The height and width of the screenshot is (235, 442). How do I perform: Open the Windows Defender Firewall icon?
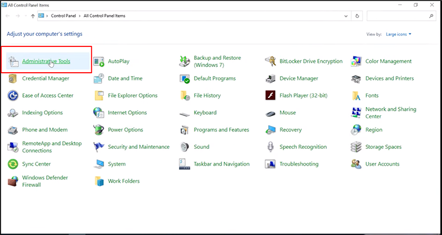(13, 181)
